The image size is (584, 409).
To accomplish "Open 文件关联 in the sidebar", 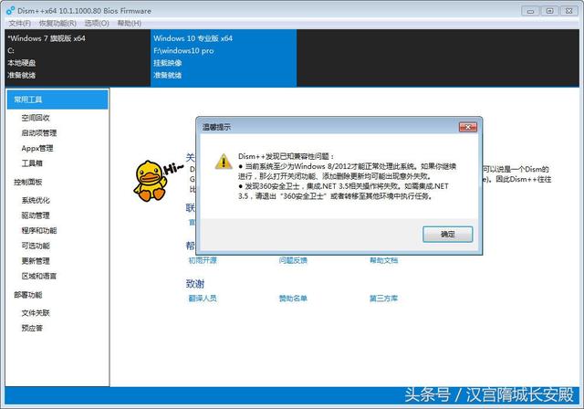I will pos(36,313).
